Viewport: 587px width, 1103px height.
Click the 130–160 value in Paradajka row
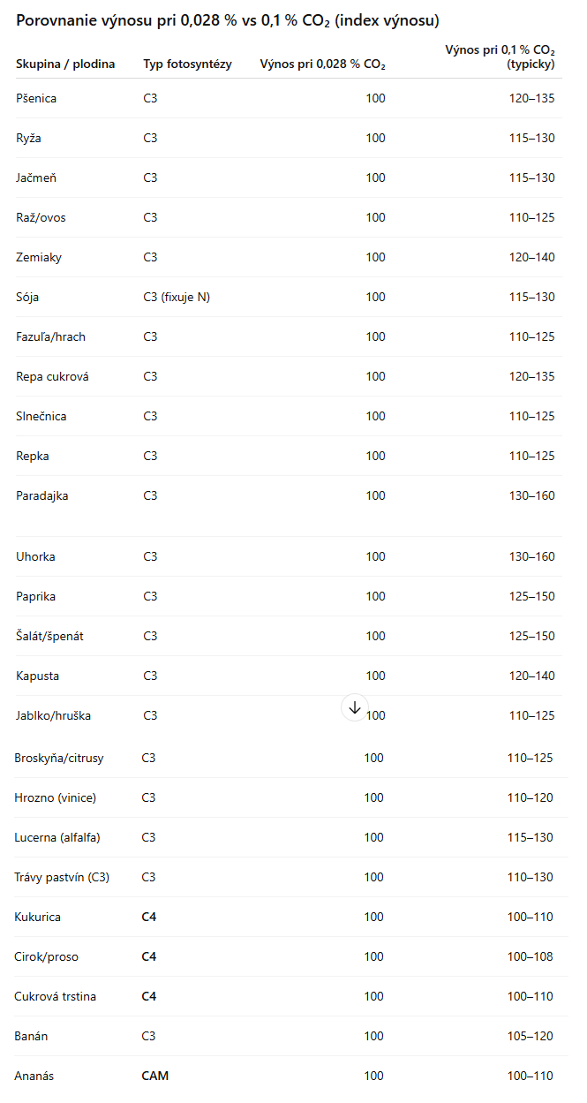pyautogui.click(x=531, y=495)
